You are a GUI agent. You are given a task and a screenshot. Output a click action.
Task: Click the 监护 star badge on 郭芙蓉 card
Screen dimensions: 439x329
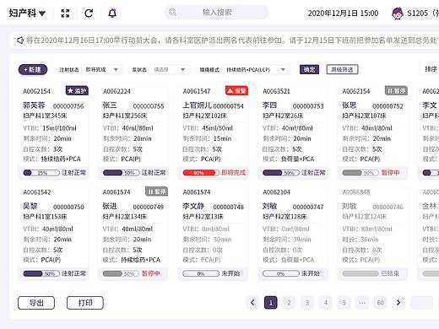point(77,90)
